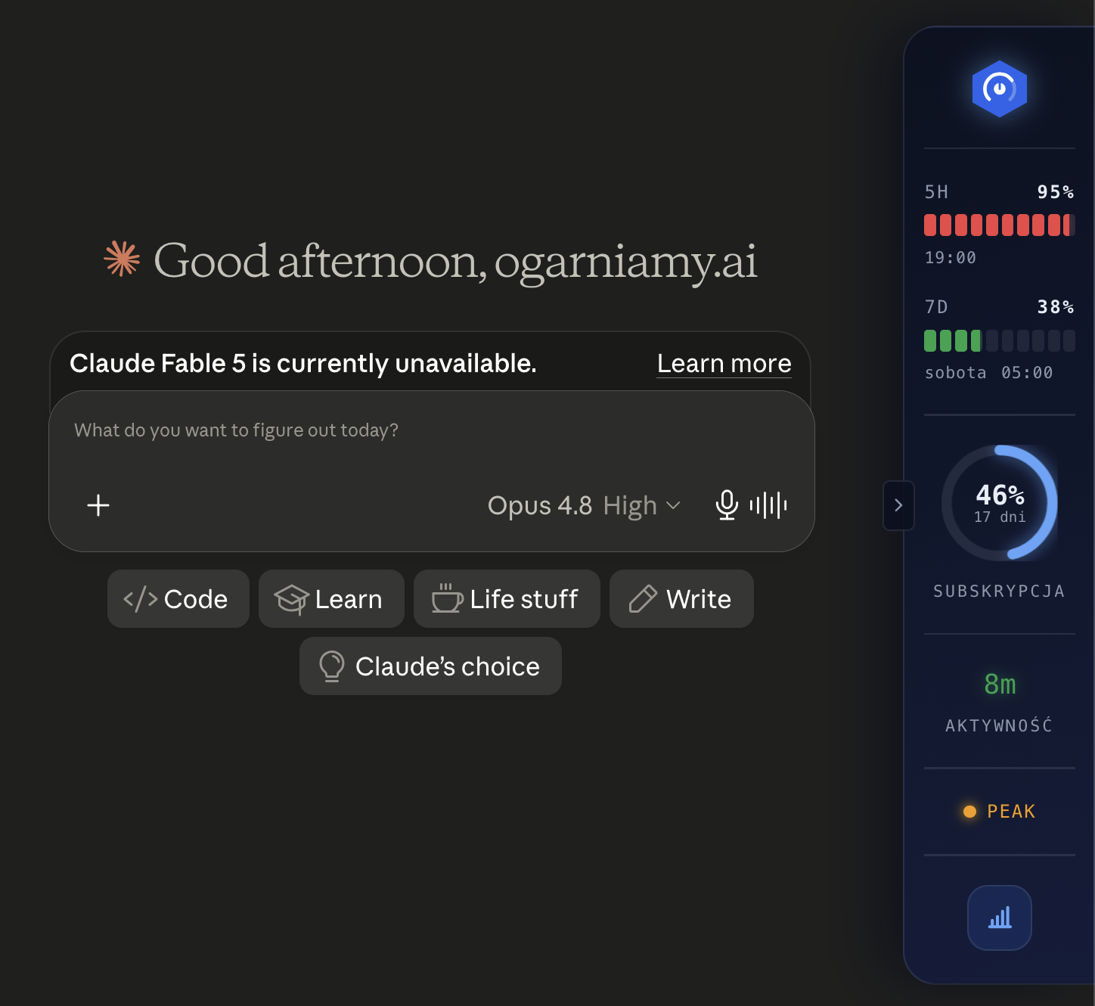Activate voice mode waveform icon
This screenshot has width=1095, height=1006.
click(x=768, y=505)
